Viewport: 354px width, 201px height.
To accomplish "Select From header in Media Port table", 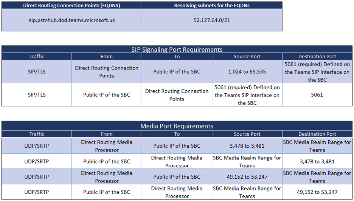I will click(x=107, y=134).
